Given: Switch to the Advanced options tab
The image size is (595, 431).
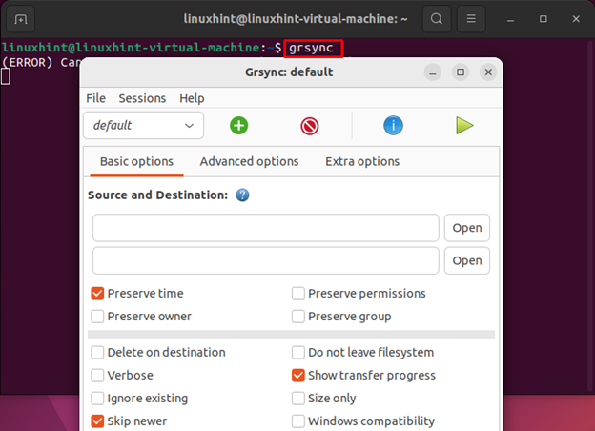Looking at the screenshot, I should 249,162.
